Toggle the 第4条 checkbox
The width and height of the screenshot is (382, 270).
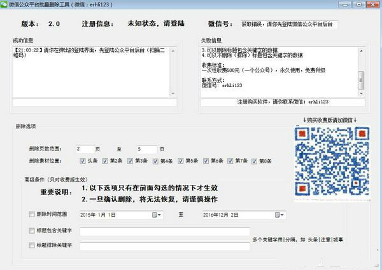[155, 161]
